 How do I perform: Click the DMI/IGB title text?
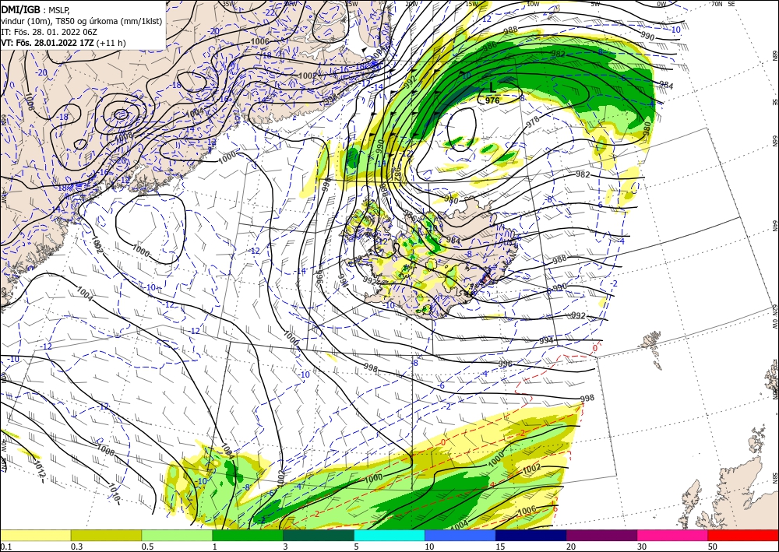[20, 9]
